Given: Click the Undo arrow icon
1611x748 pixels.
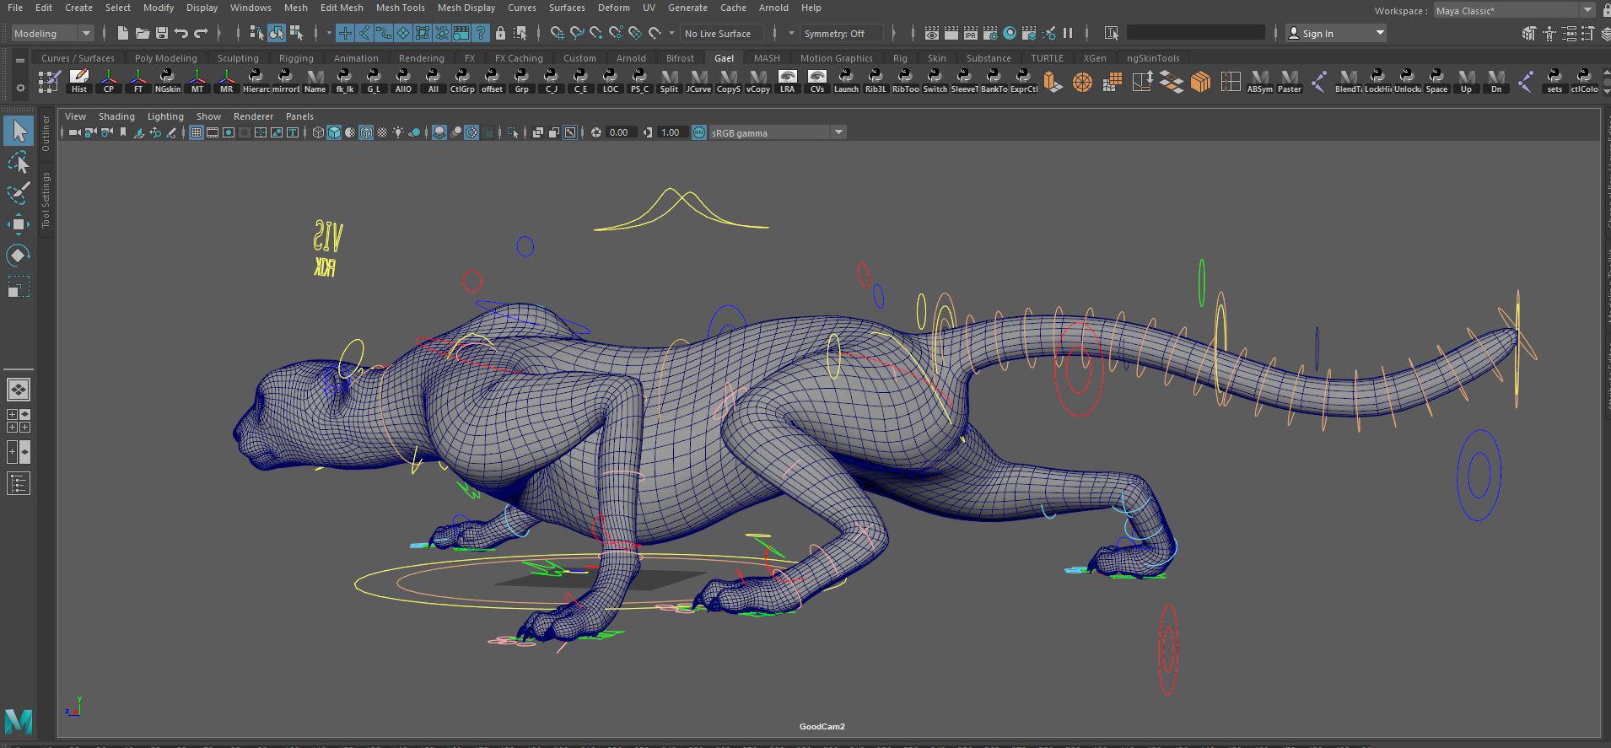Looking at the screenshot, I should pyautogui.click(x=181, y=33).
